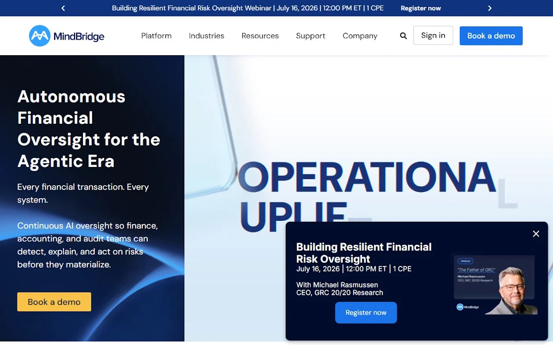Screen dimensions: 553x345
Task: Click the webinar announcement text in banner
Action: [x=248, y=8]
